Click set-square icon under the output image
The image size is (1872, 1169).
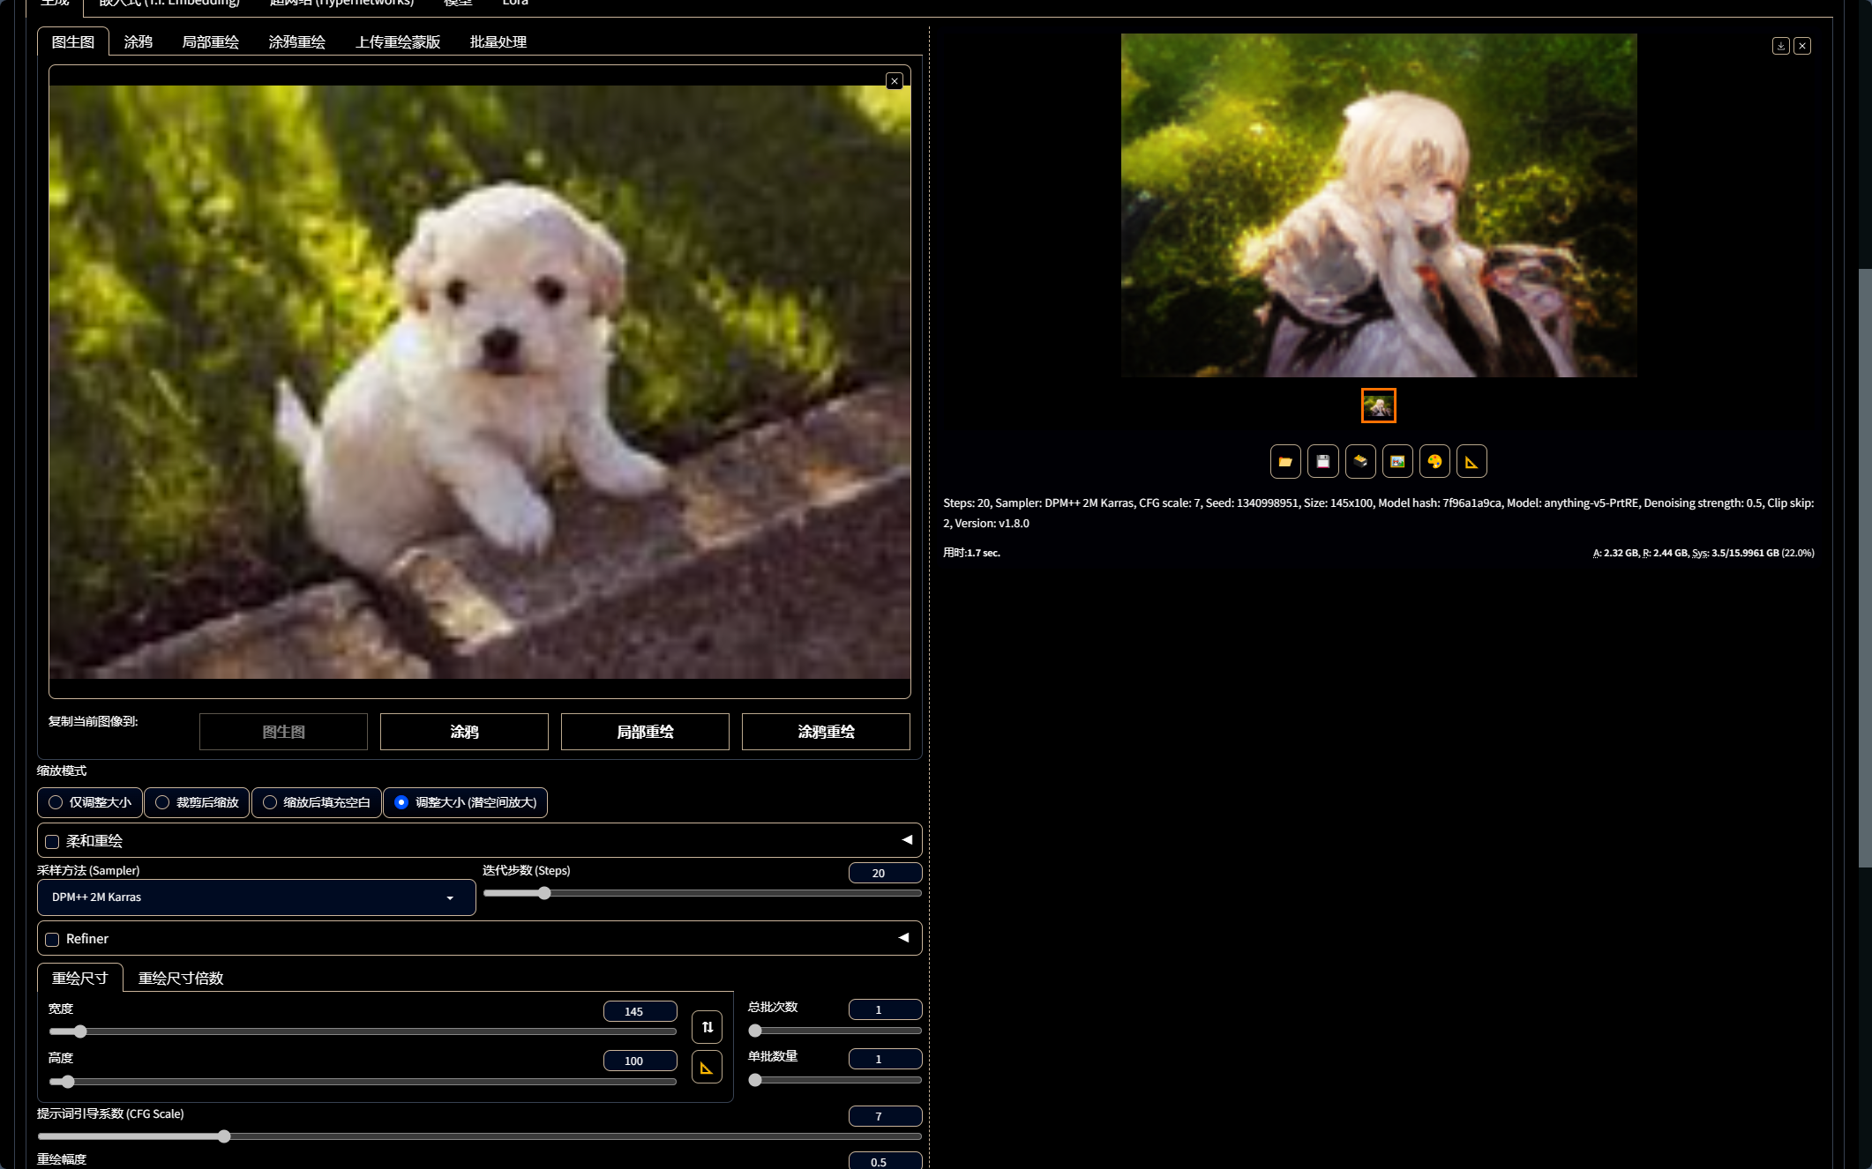tap(1471, 461)
